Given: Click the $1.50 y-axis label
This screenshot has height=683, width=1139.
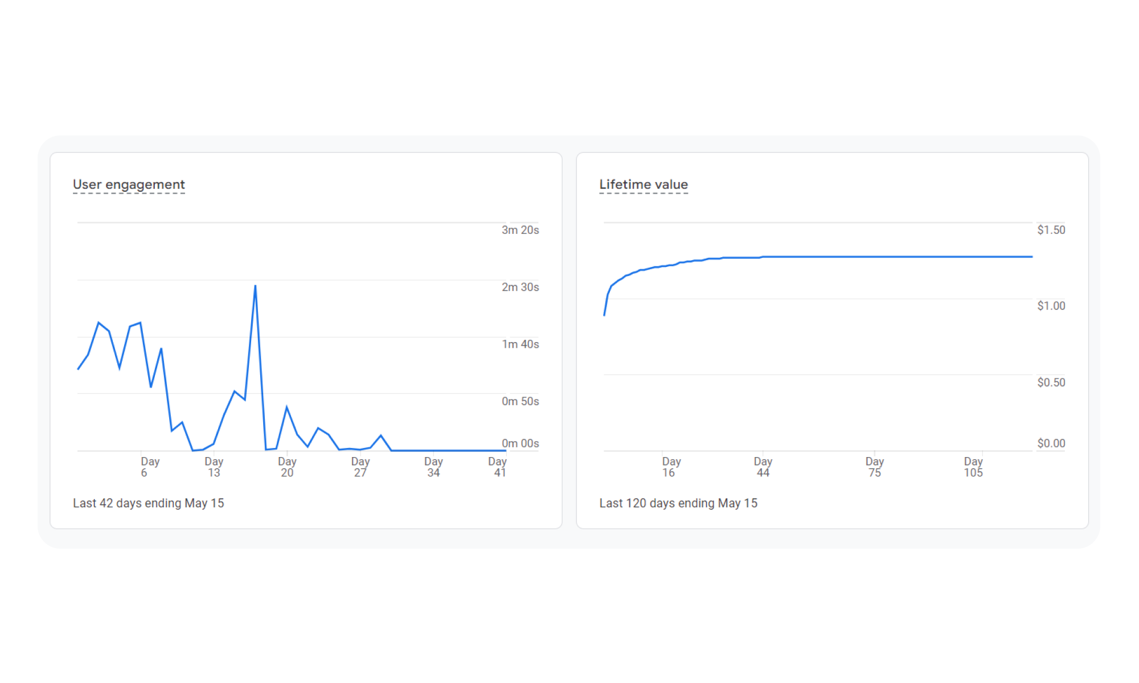Looking at the screenshot, I should coord(1051,230).
